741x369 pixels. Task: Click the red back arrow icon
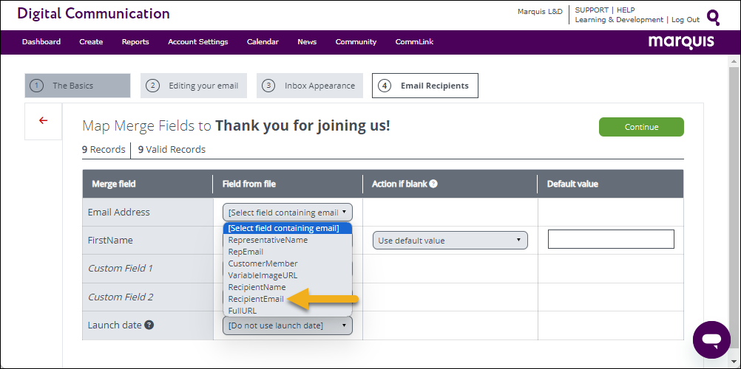(43, 120)
